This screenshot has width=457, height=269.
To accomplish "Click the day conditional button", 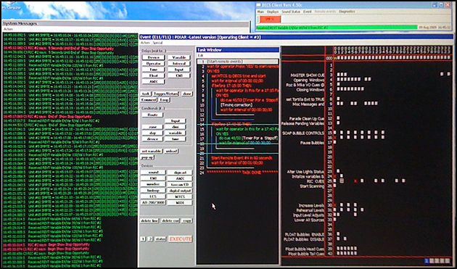I will click(152, 133).
